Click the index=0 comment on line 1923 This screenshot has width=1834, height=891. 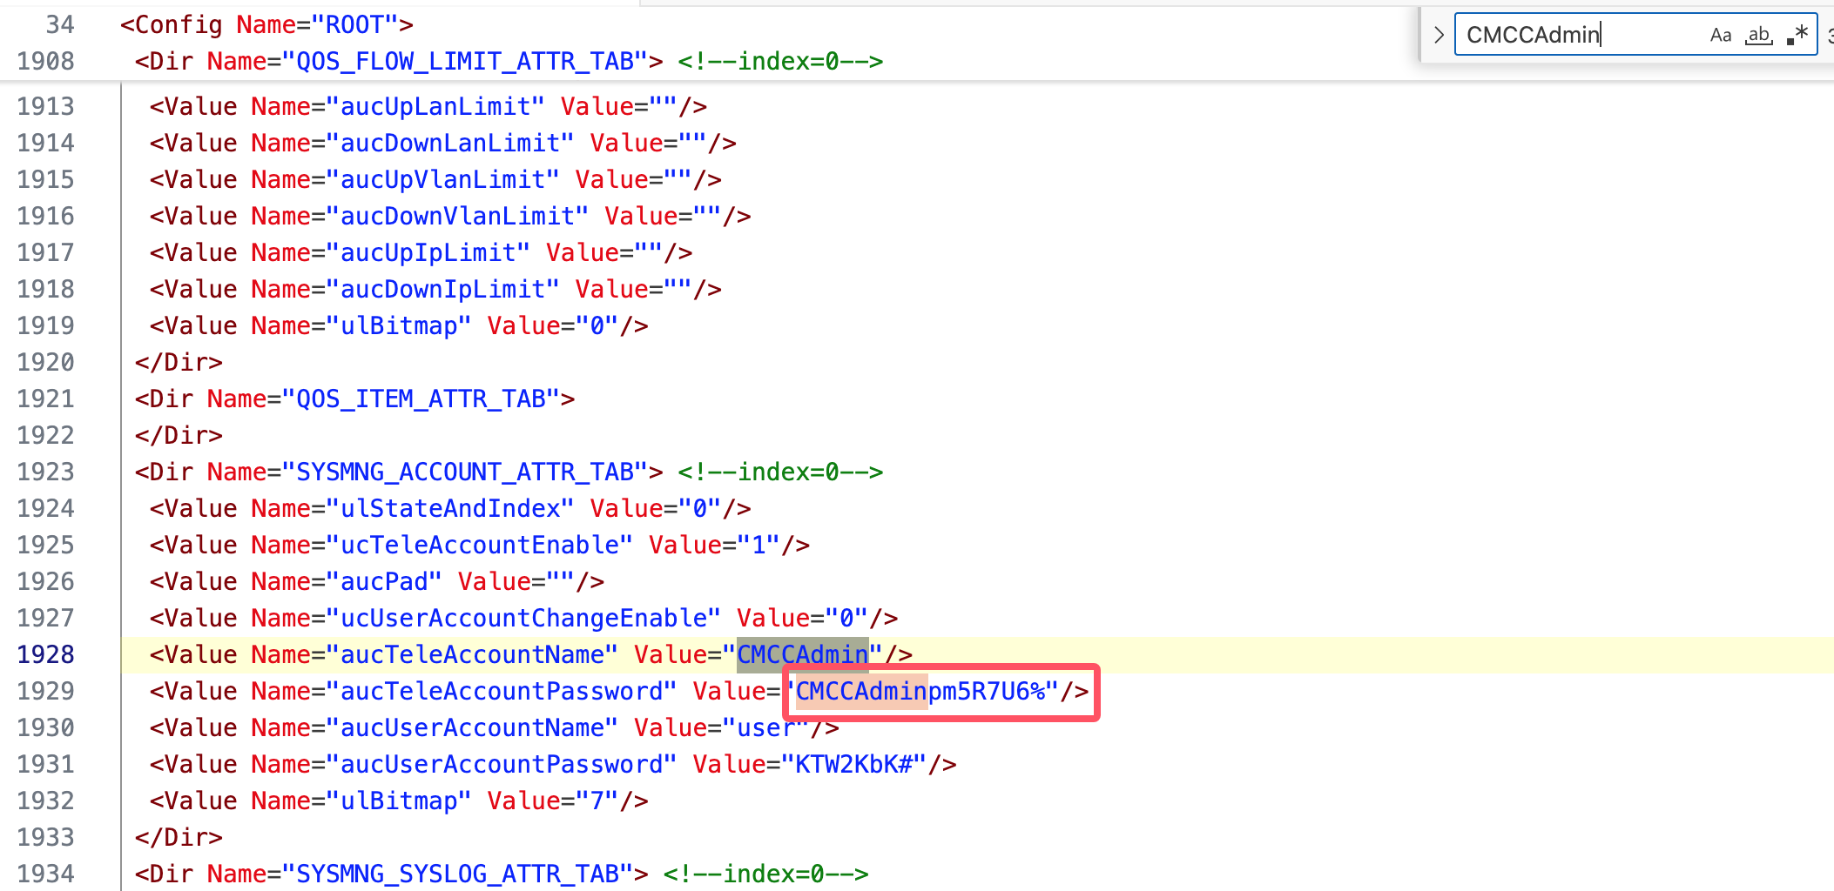point(780,472)
